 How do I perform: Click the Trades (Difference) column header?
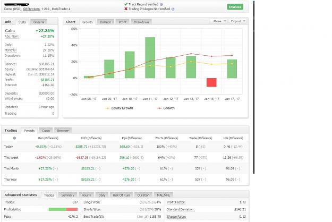[x=200, y=138]
